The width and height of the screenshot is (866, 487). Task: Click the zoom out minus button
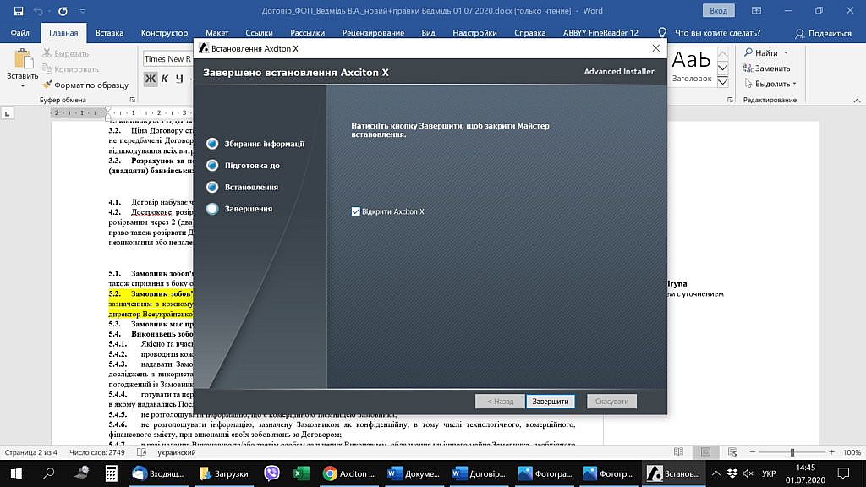752,452
